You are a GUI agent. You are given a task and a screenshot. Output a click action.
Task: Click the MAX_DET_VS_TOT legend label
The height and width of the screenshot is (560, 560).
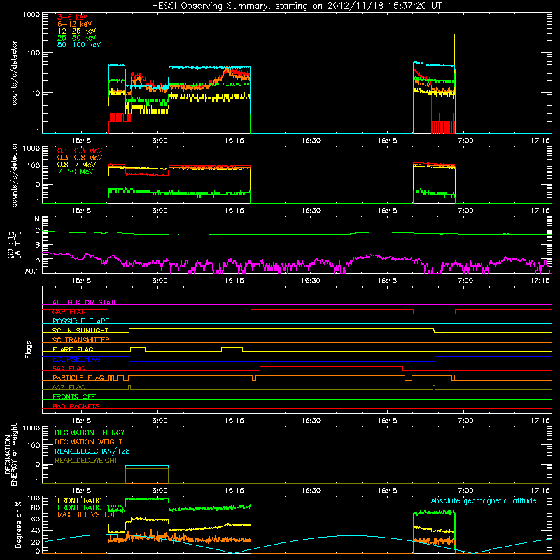[86, 514]
